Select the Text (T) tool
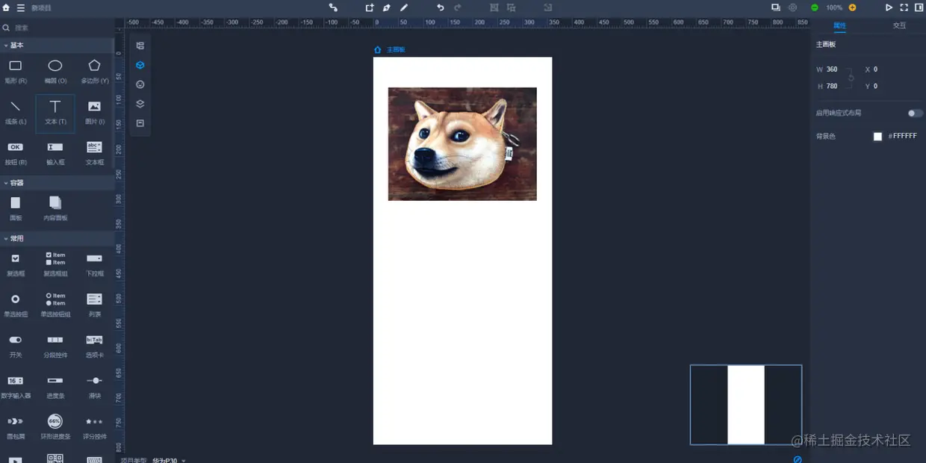Screen dimensions: 926x463 pos(55,112)
